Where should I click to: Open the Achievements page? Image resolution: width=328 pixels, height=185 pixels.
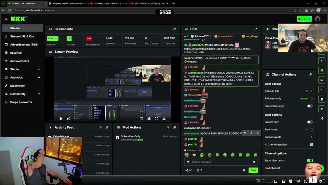pyautogui.click(x=23, y=61)
